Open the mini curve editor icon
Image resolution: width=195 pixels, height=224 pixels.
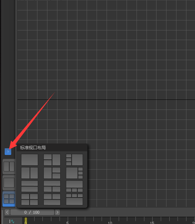[12, 221]
